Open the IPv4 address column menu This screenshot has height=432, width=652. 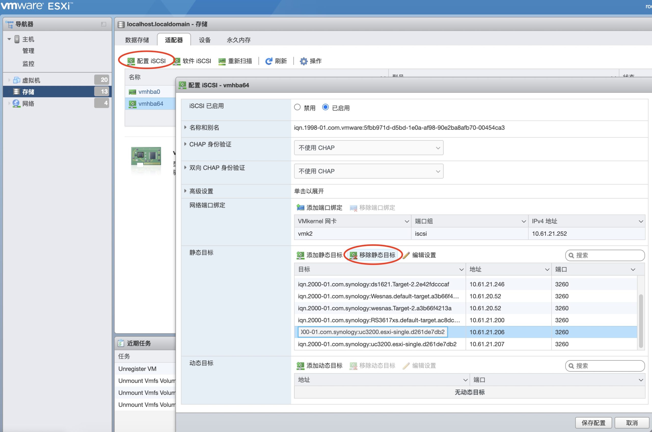(x=641, y=221)
